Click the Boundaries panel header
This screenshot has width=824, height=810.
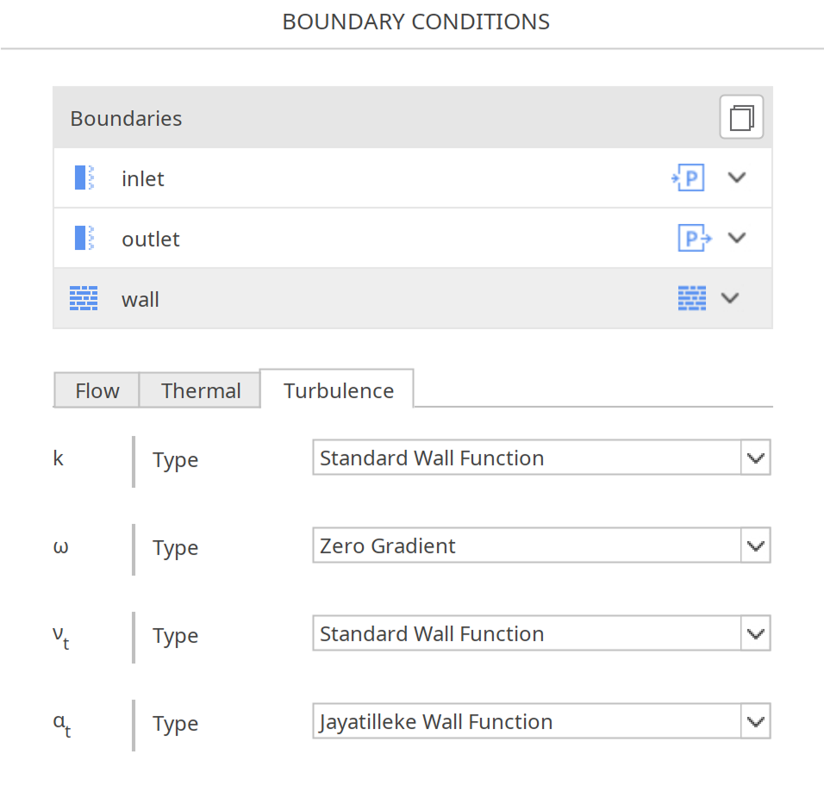[126, 118]
